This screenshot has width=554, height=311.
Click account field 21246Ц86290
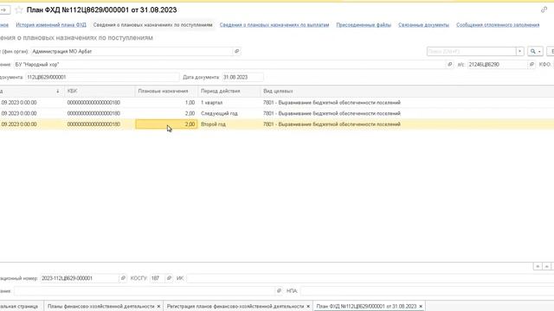498,65
